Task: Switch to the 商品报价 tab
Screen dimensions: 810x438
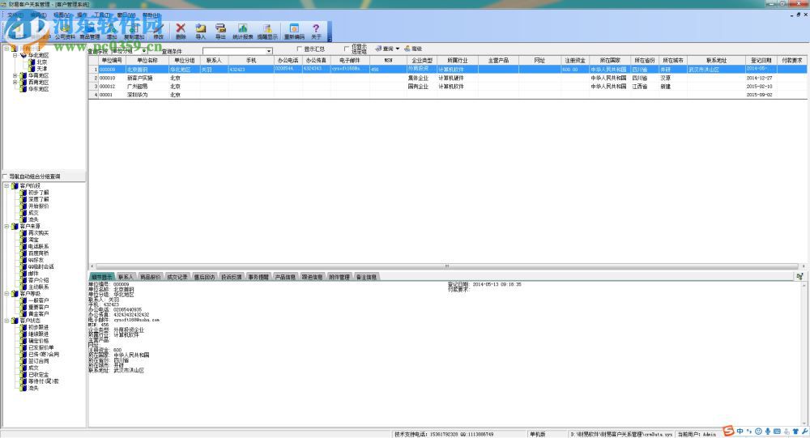Action: point(150,278)
